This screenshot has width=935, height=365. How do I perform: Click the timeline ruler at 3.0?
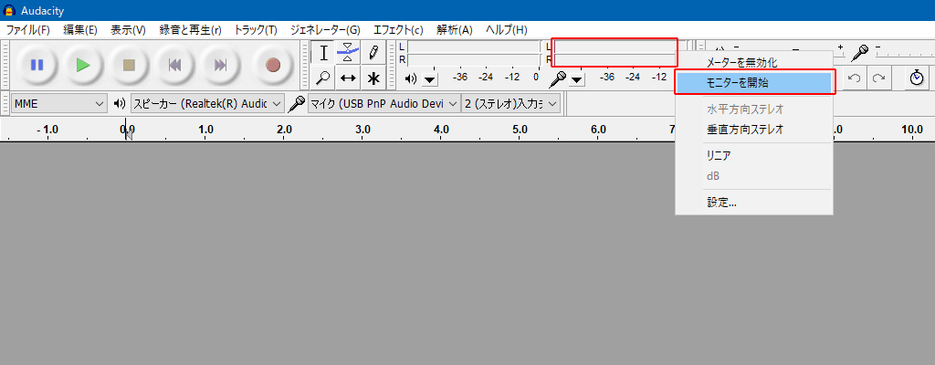point(362,129)
